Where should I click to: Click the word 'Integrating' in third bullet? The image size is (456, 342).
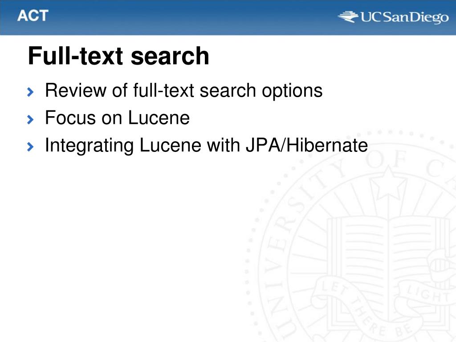coord(89,146)
